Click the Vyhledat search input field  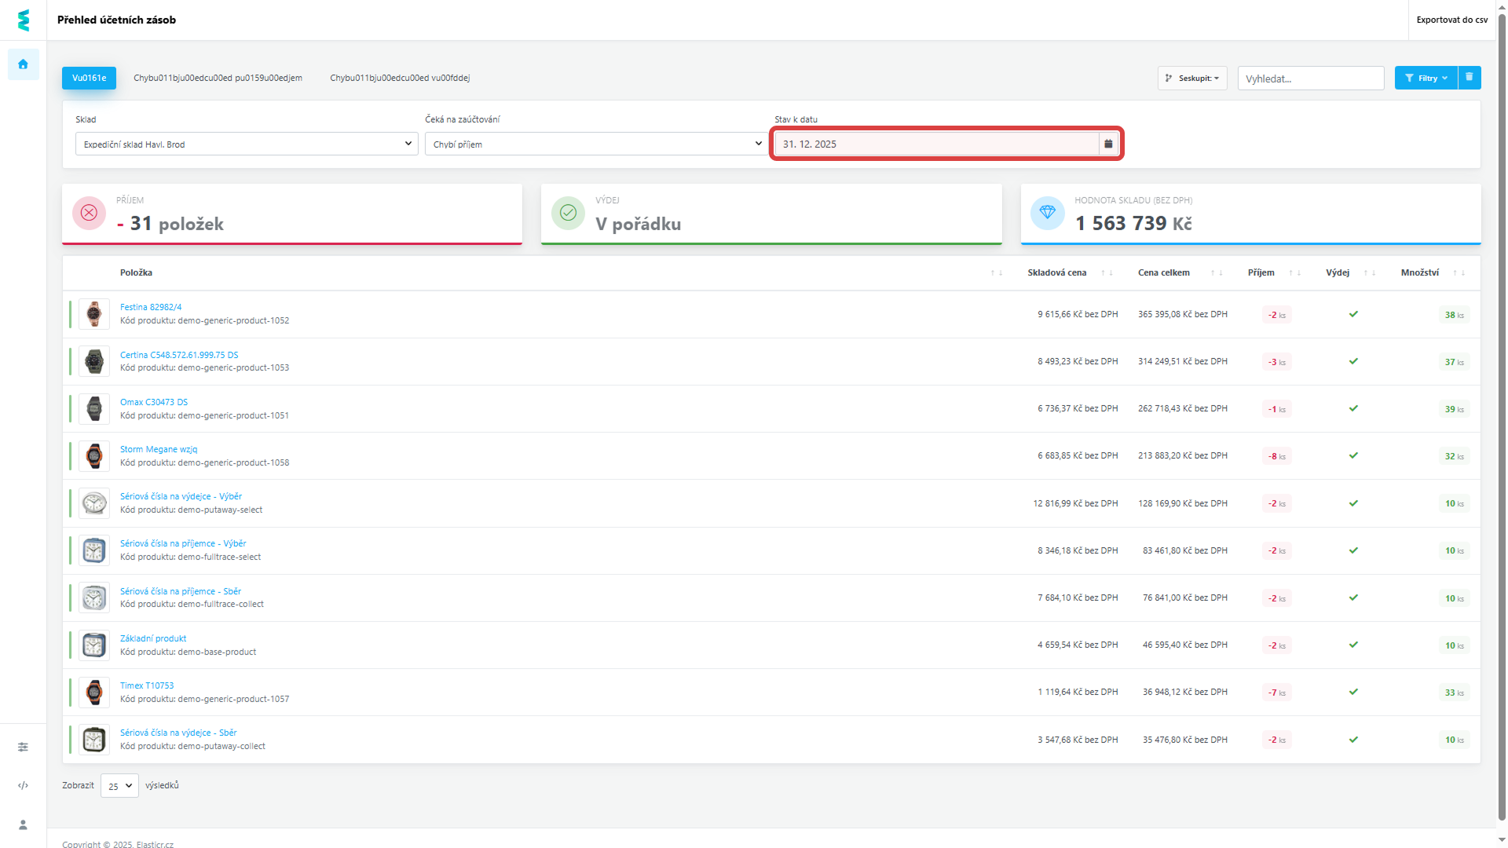pos(1310,79)
